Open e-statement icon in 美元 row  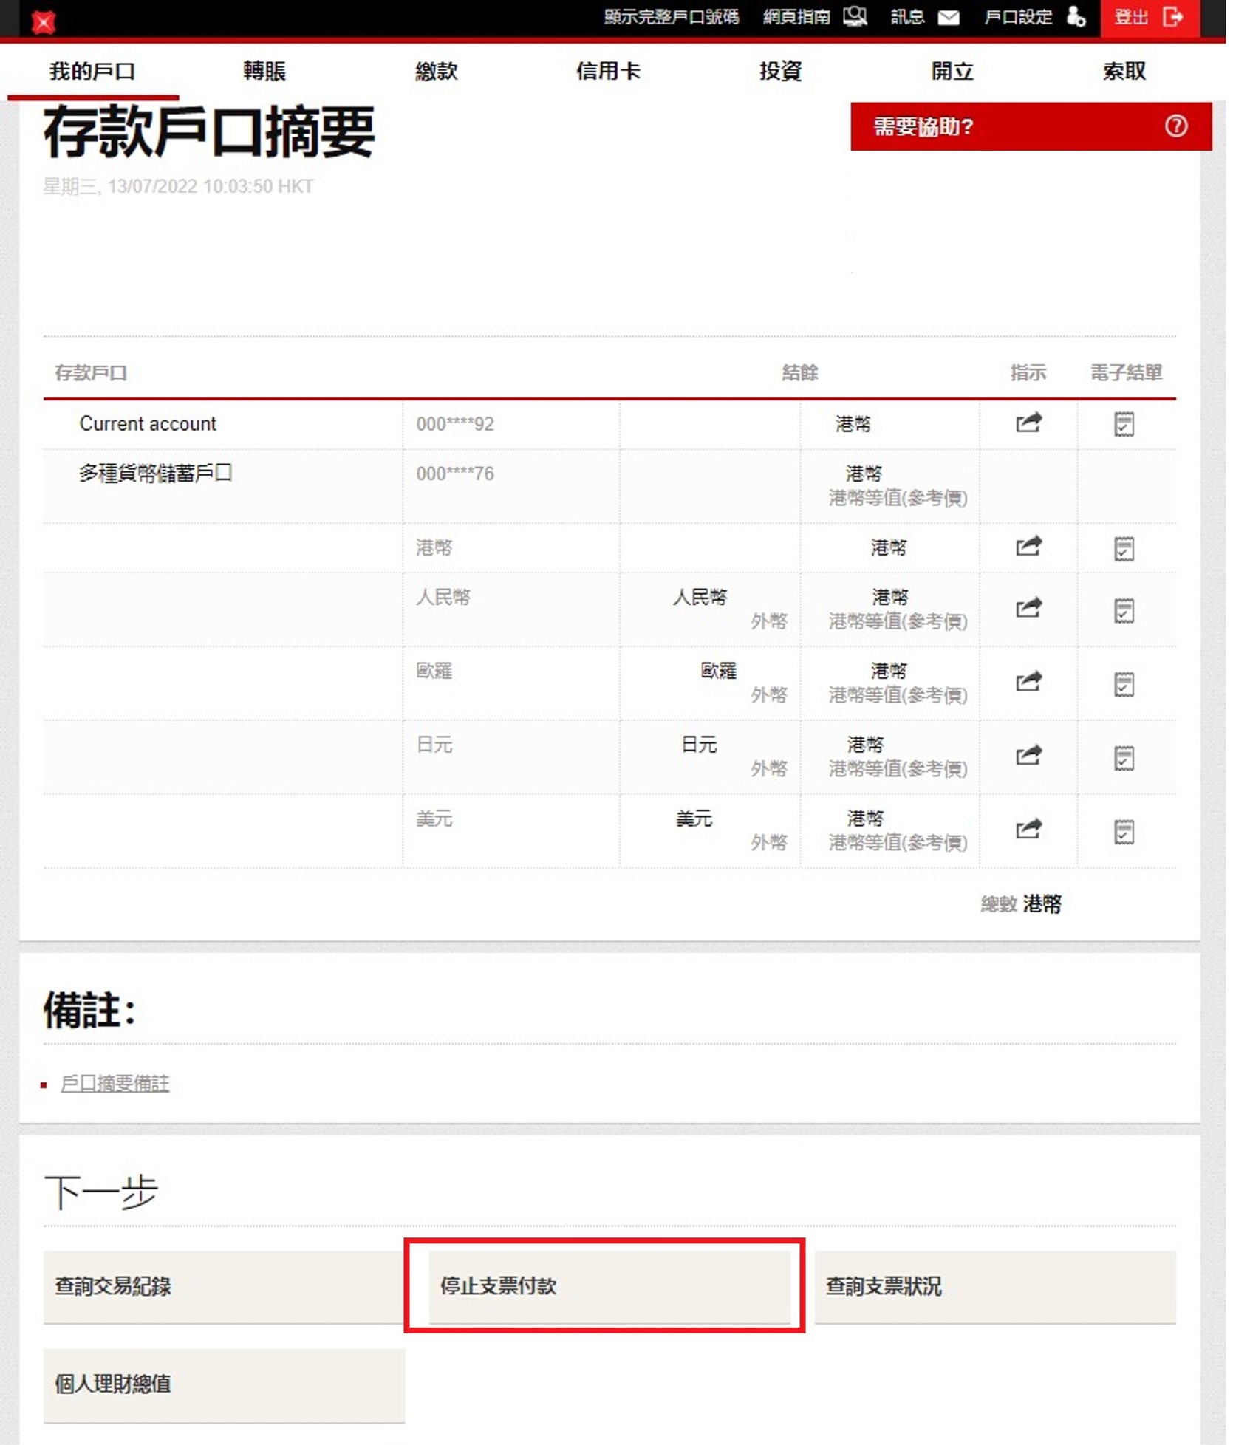(1123, 832)
